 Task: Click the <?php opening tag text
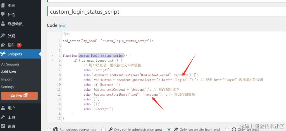[x=66, y=34]
